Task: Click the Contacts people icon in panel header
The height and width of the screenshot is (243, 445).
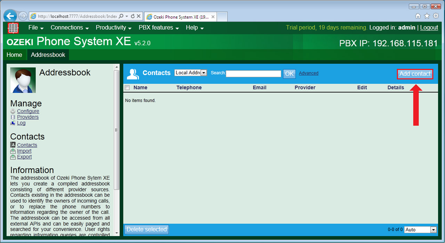Action: coord(133,74)
